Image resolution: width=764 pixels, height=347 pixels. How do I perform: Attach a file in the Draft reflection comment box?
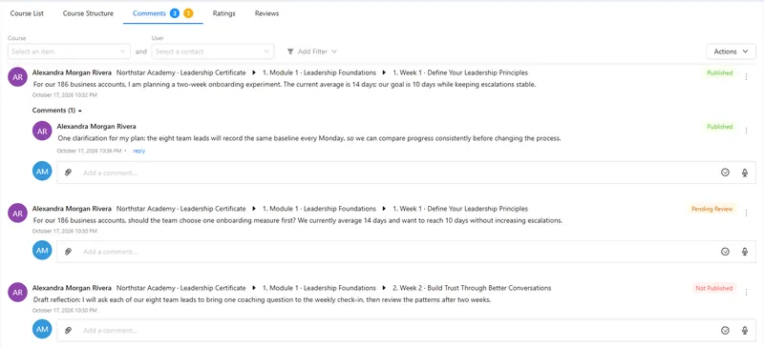pyautogui.click(x=69, y=331)
